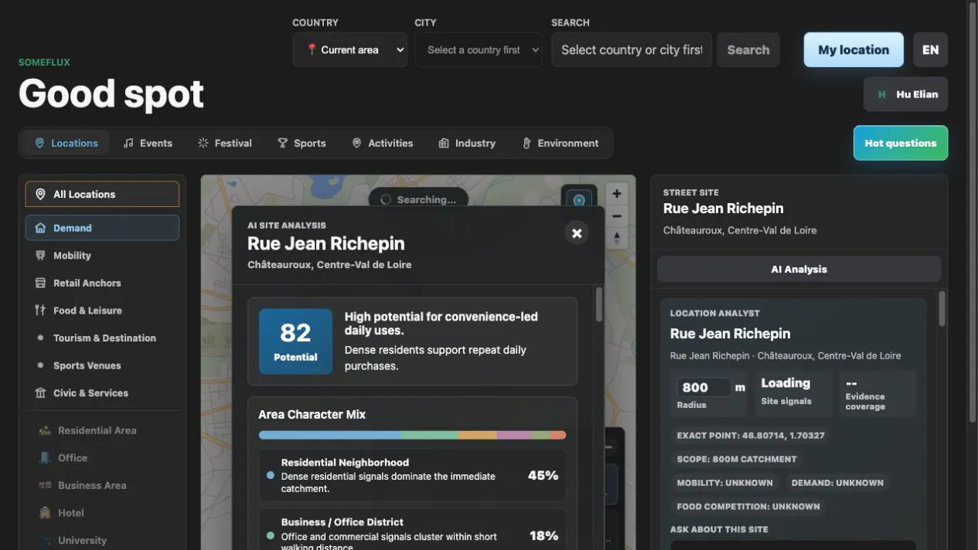Click the Retail Anchors store icon
The height and width of the screenshot is (550, 978).
[x=40, y=283]
